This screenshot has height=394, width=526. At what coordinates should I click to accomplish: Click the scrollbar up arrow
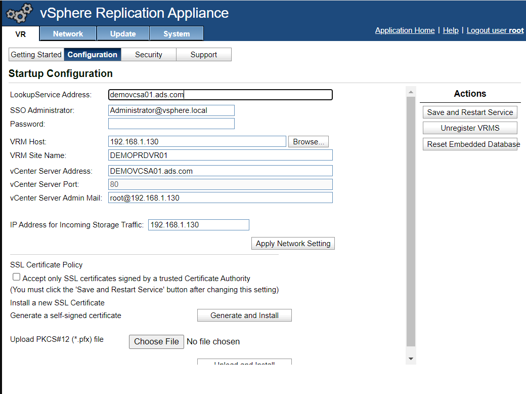click(x=411, y=92)
